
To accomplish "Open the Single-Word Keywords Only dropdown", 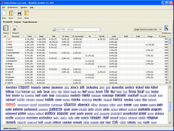I will click(147, 30).
